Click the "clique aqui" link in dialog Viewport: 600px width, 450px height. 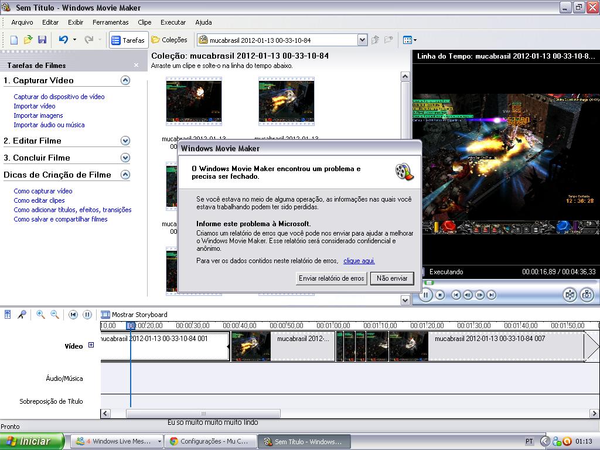pos(359,261)
